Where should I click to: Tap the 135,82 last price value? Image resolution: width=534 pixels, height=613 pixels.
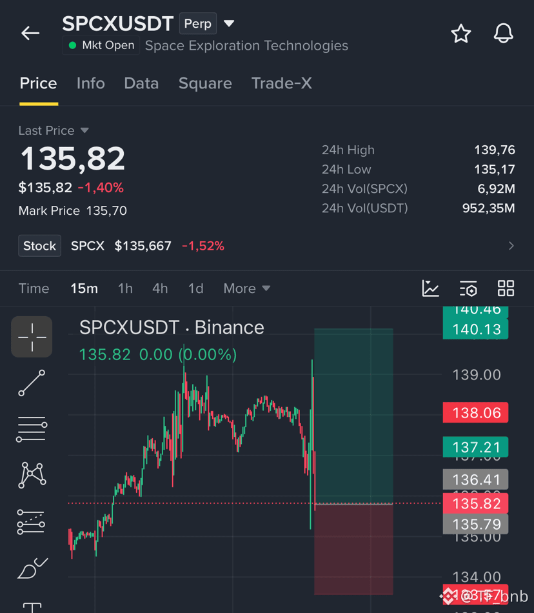[73, 158]
